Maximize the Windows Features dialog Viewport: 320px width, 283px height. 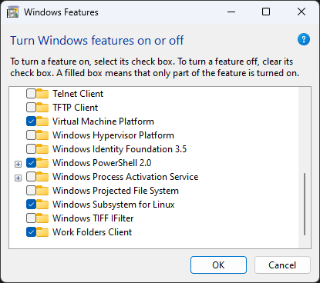click(266, 12)
